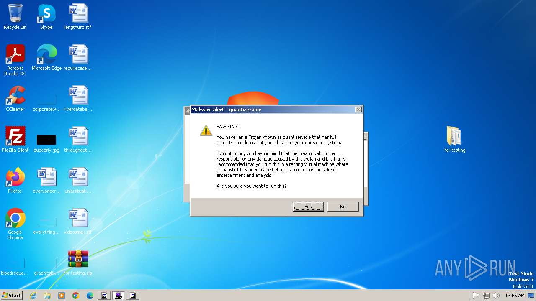Image resolution: width=536 pixels, height=301 pixels.
Task: Click the WARNING! heading text
Action: click(227, 126)
